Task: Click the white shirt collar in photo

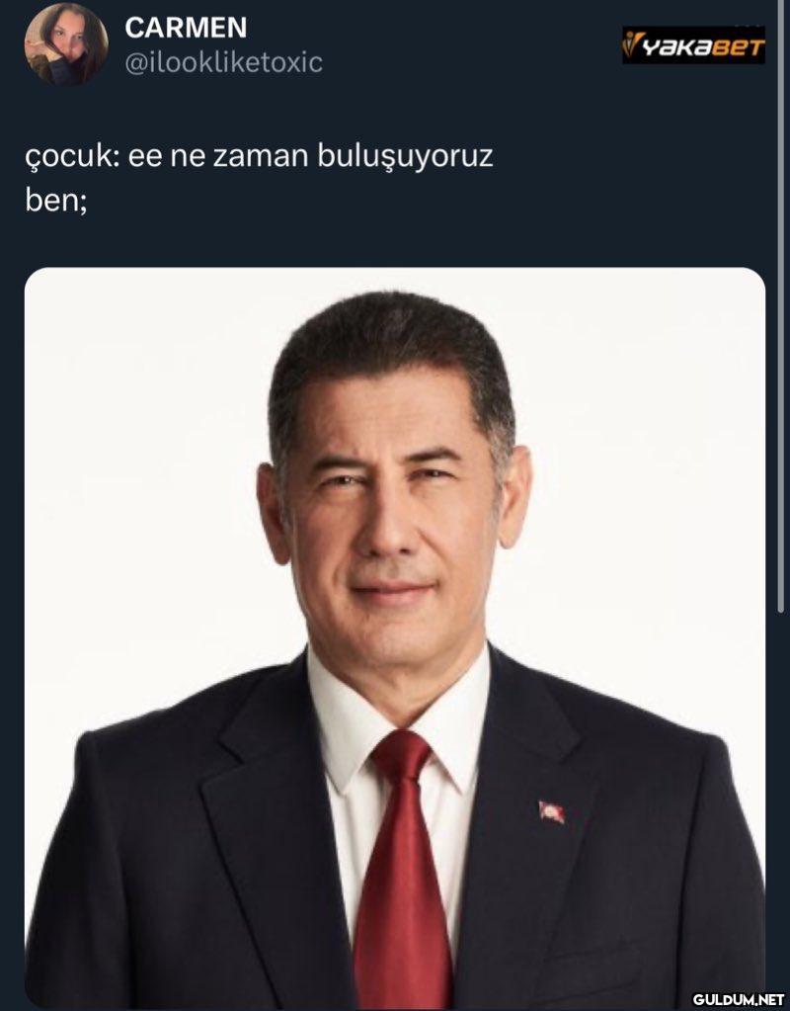Action: click(x=397, y=722)
